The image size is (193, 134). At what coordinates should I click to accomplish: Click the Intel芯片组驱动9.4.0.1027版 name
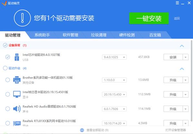tap(41, 55)
